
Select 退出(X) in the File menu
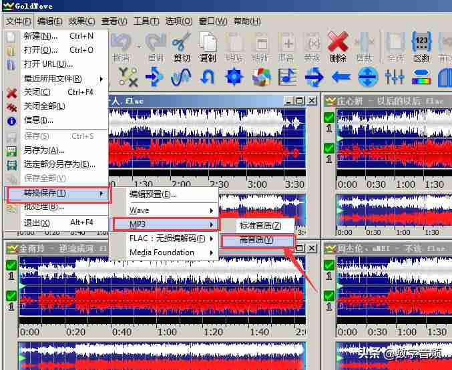[x=57, y=222]
